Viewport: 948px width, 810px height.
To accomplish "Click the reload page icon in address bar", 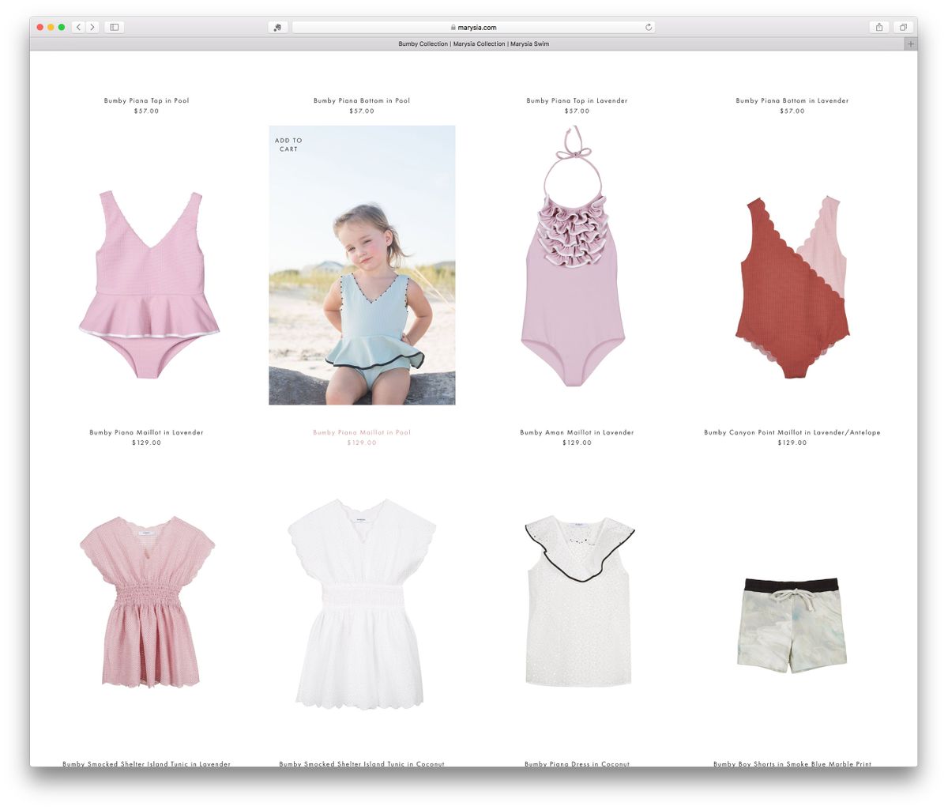I will tap(649, 27).
